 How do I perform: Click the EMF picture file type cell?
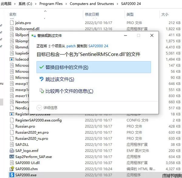pos(138,151)
